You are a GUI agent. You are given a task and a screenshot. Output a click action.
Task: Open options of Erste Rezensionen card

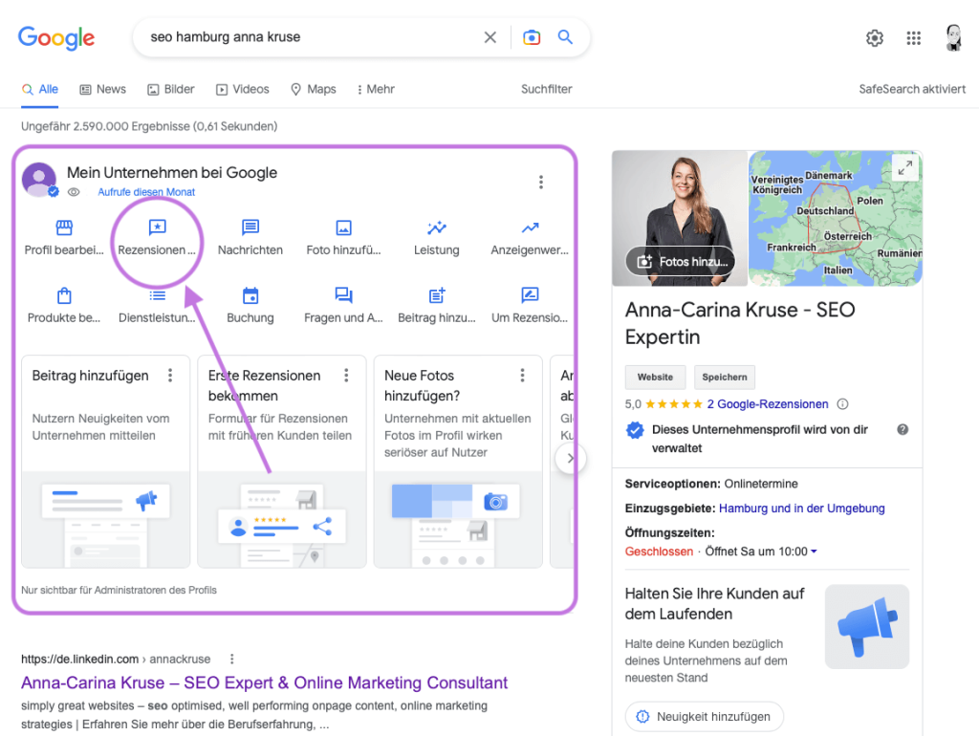click(x=346, y=376)
